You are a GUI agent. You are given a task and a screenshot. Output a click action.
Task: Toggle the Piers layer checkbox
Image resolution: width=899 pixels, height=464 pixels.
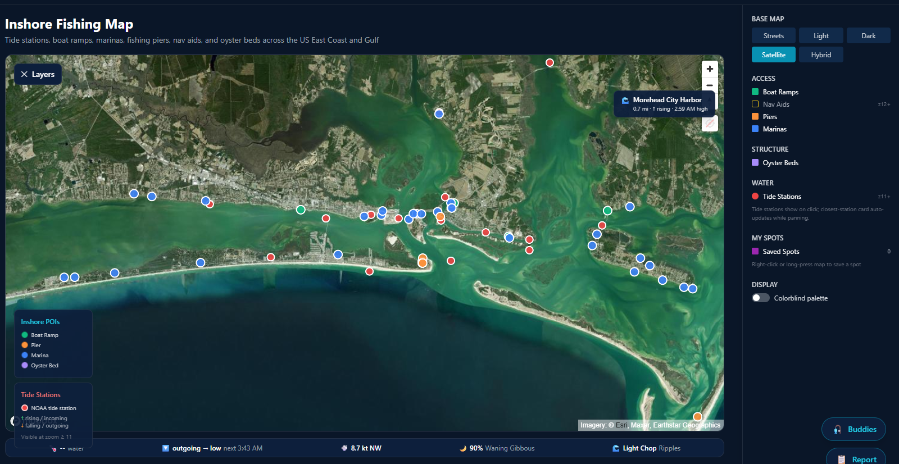755,116
